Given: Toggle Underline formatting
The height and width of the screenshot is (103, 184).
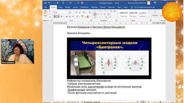Looking at the screenshot, I should 61,17.
